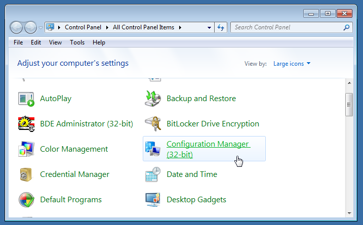Open the View menu

tap(55, 42)
